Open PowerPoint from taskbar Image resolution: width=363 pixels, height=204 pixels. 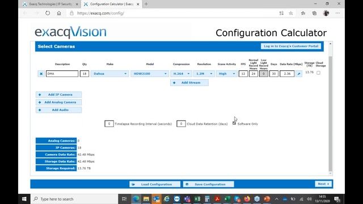pyautogui.click(x=267, y=199)
